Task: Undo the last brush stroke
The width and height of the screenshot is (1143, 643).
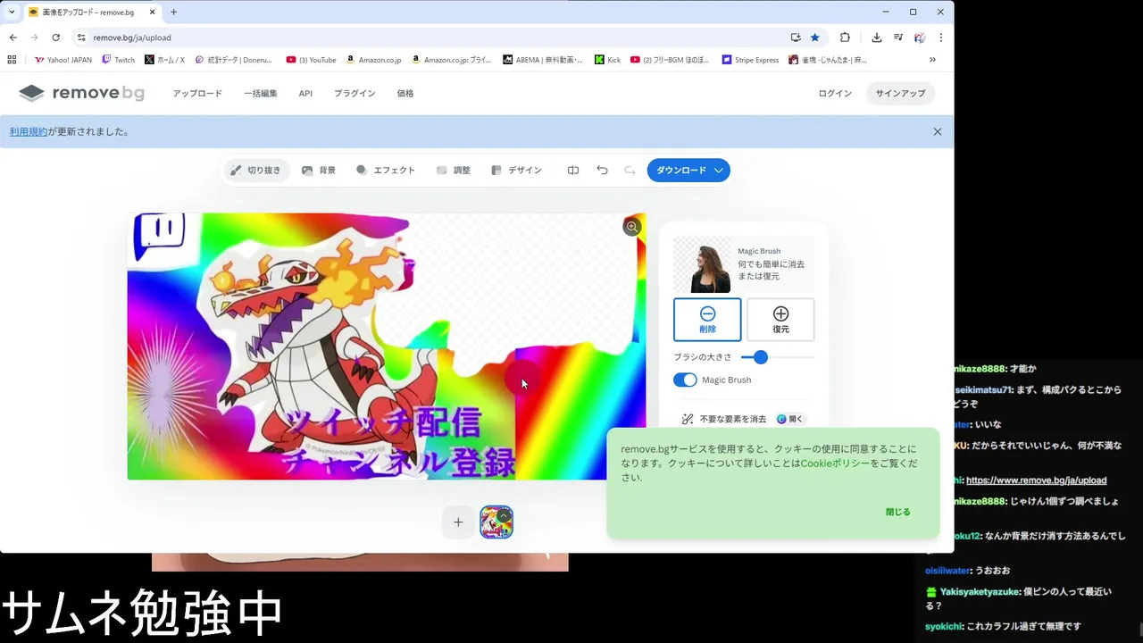Action: pos(602,170)
